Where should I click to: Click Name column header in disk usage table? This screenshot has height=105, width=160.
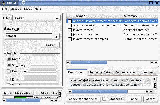tap(8, 93)
